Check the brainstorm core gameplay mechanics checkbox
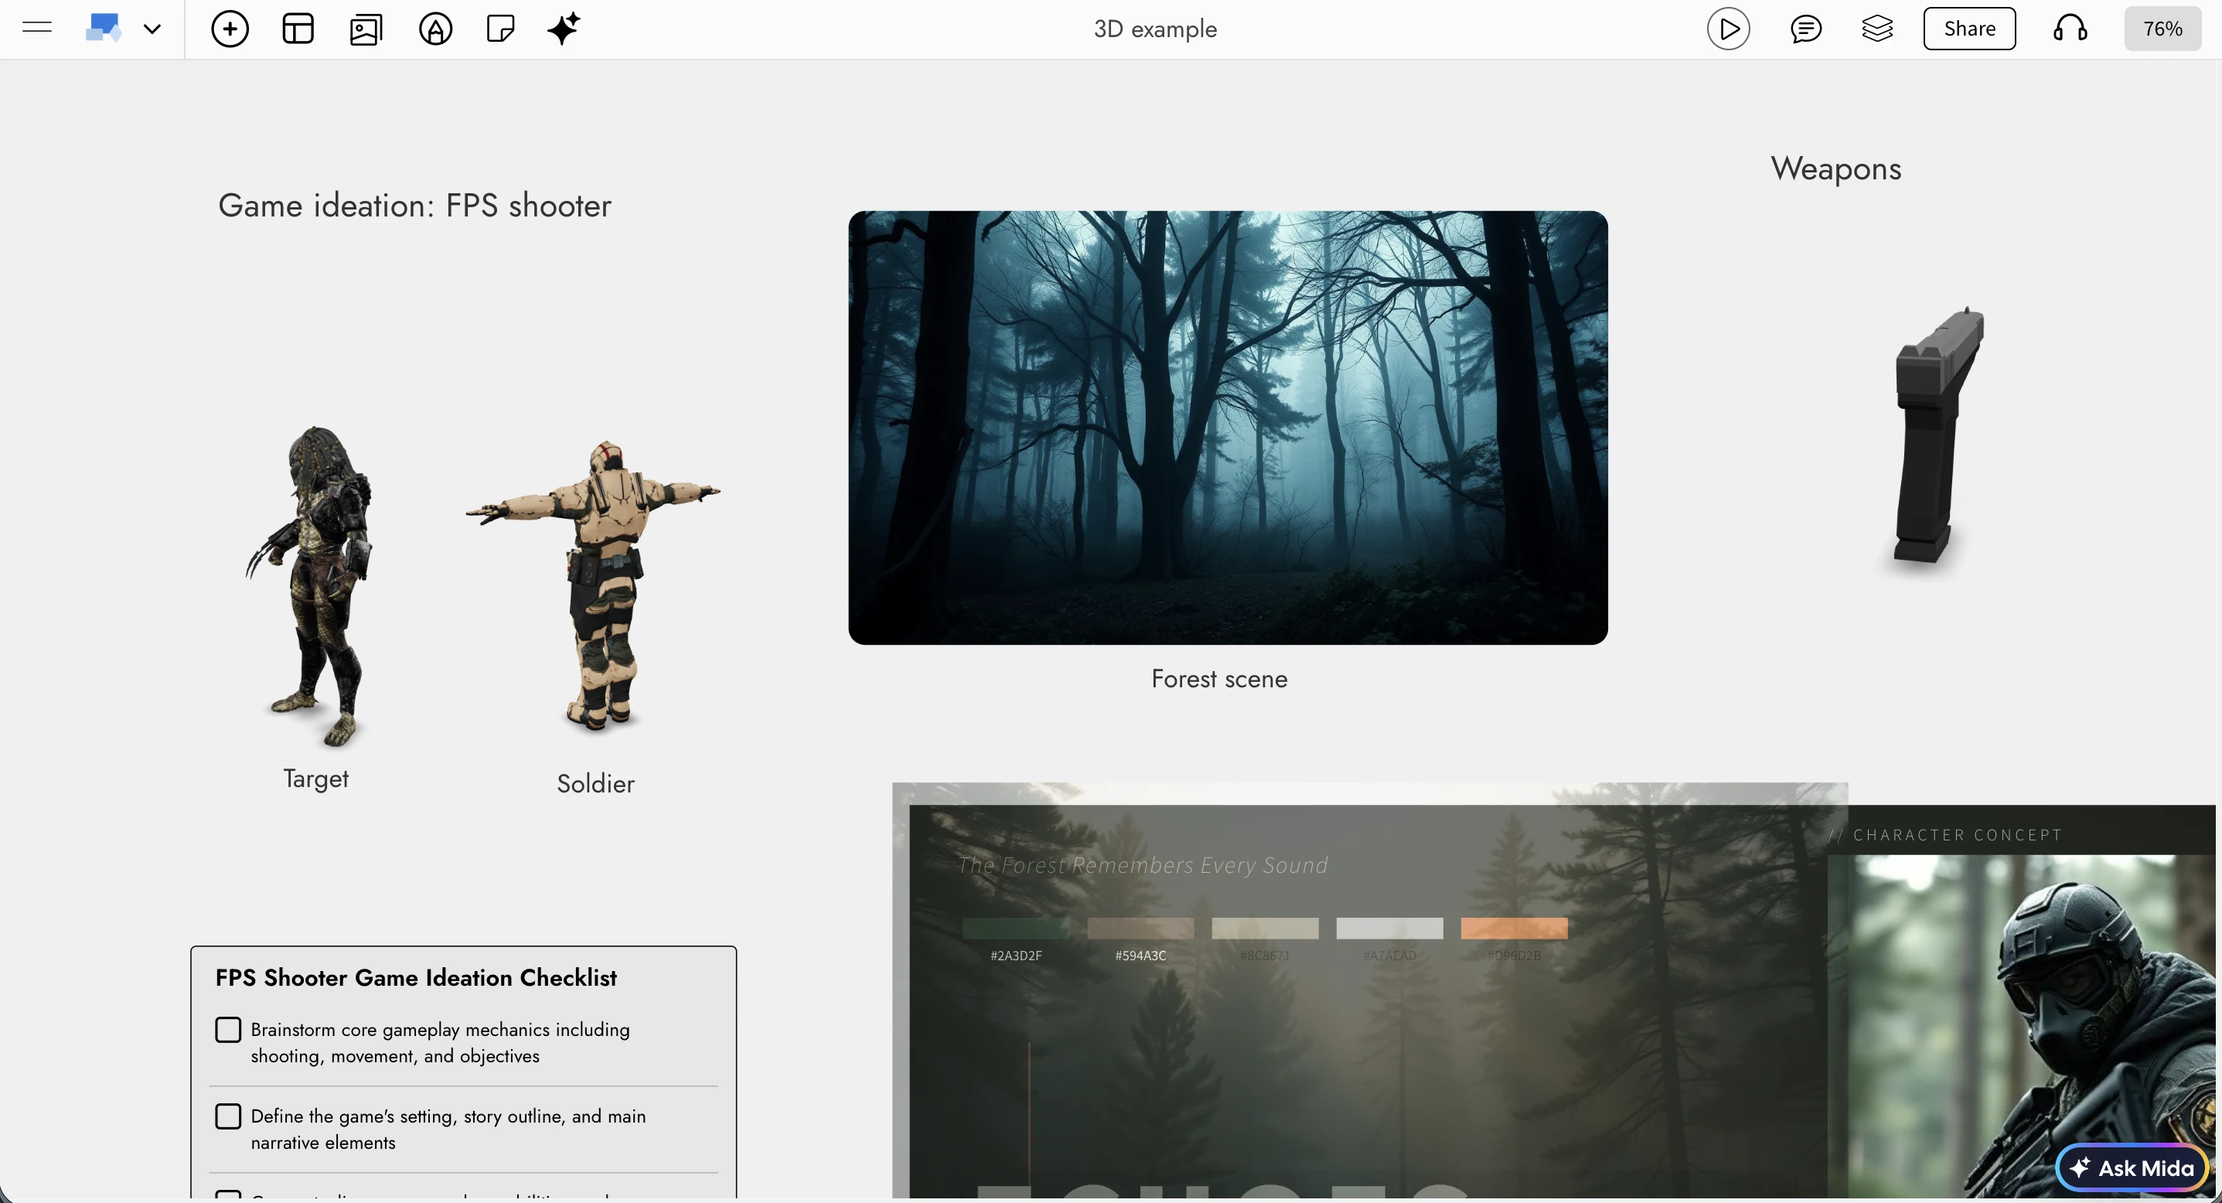2222x1203 pixels. (x=229, y=1029)
